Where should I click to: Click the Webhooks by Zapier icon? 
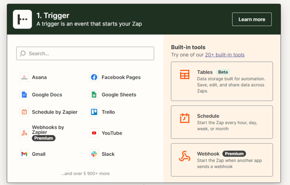24,133
